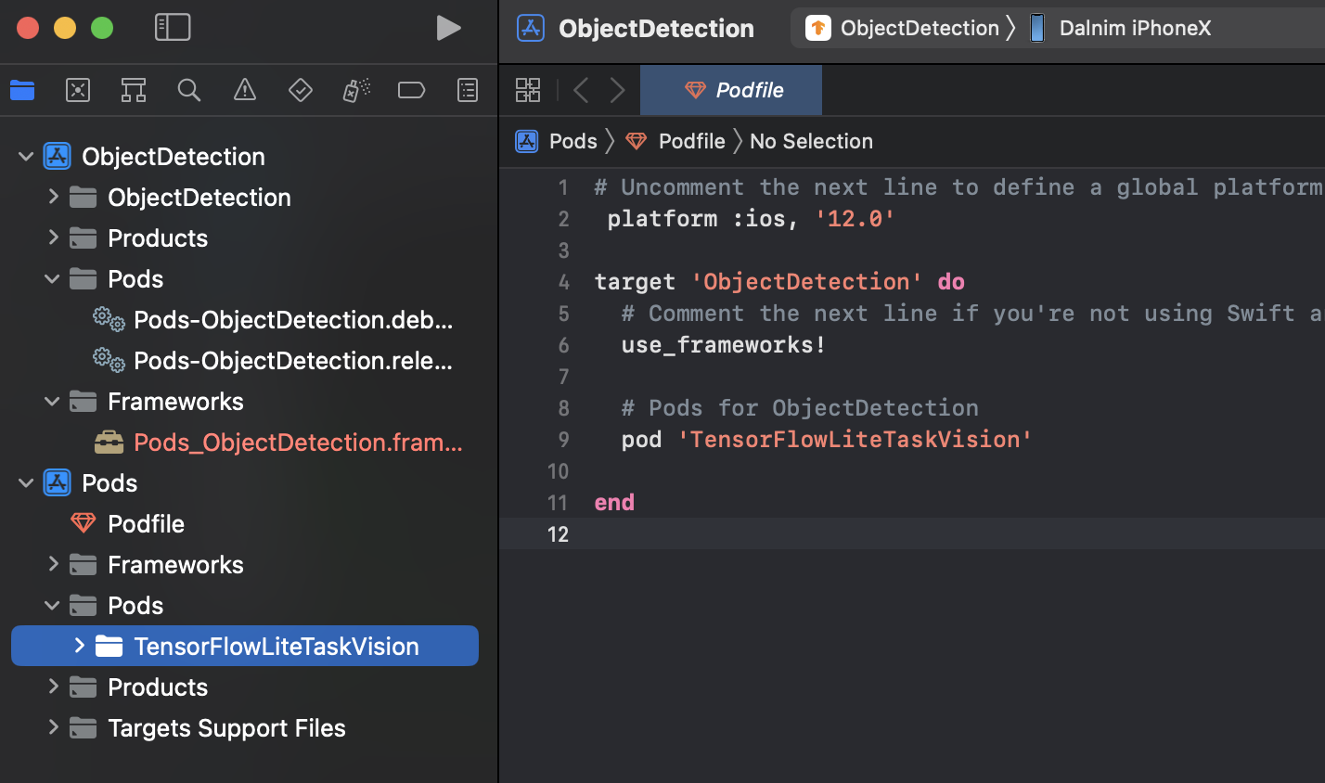The height and width of the screenshot is (783, 1325).
Task: Click Podfile in the jump bar
Action: [x=692, y=141]
